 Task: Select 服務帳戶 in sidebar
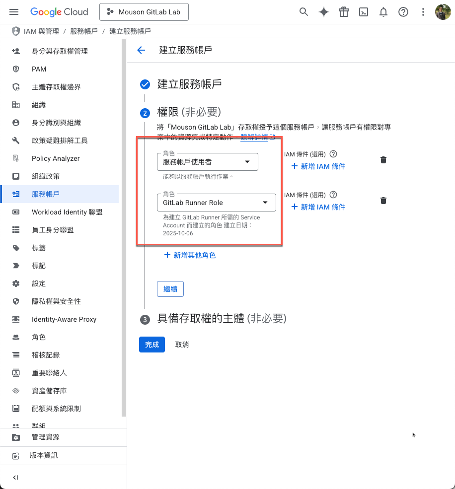point(59,194)
